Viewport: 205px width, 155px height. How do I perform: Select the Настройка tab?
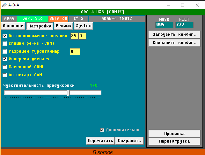40,26
